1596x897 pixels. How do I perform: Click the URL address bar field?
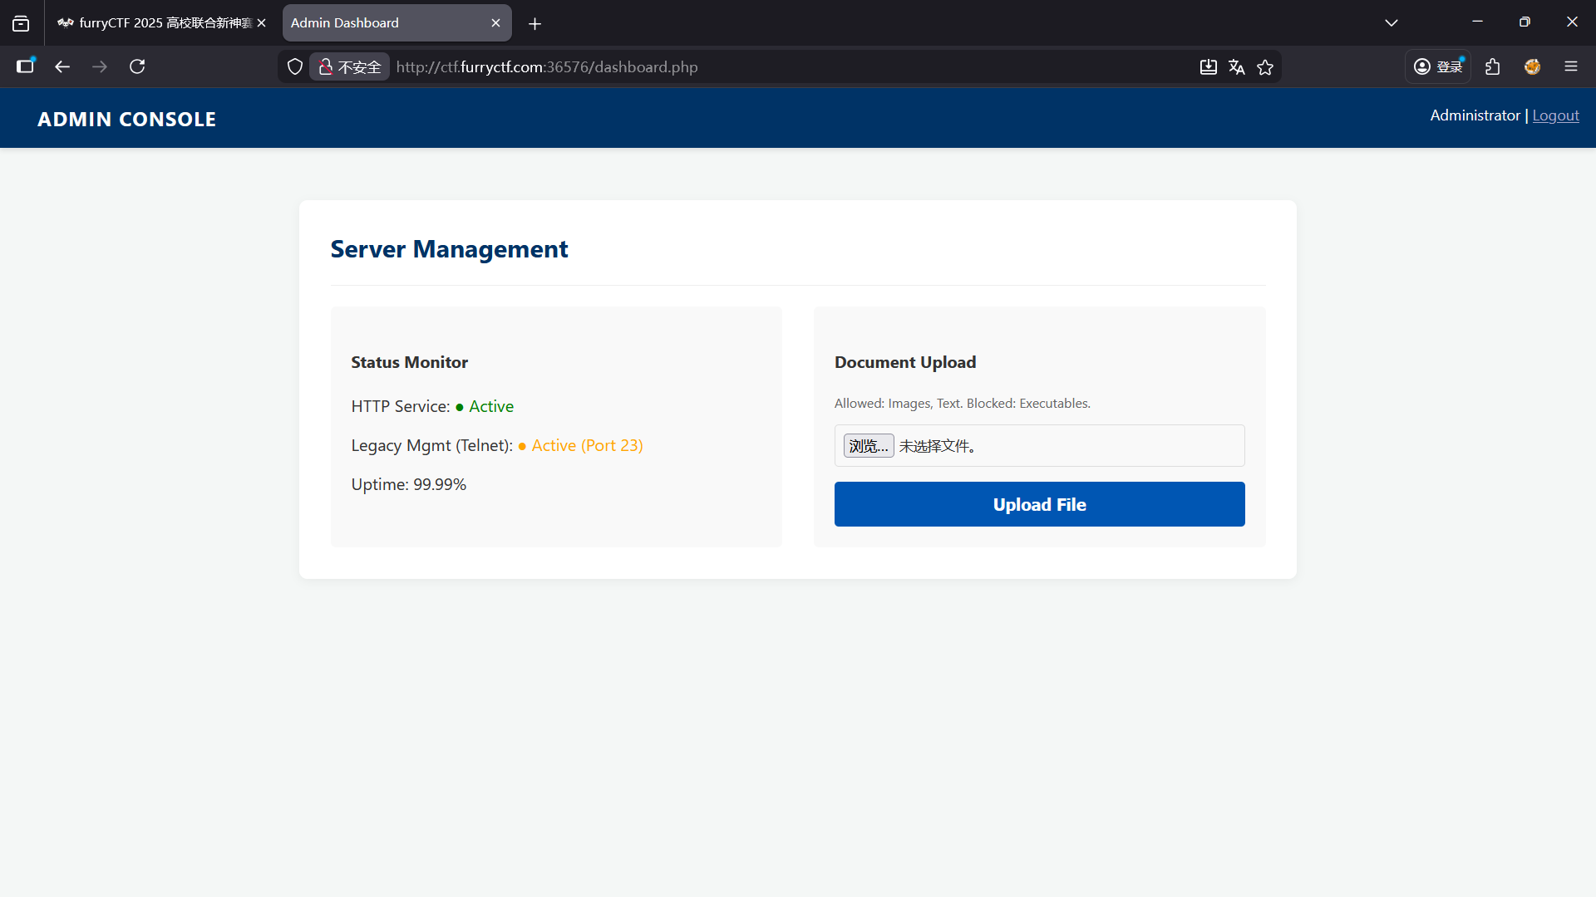point(748,66)
